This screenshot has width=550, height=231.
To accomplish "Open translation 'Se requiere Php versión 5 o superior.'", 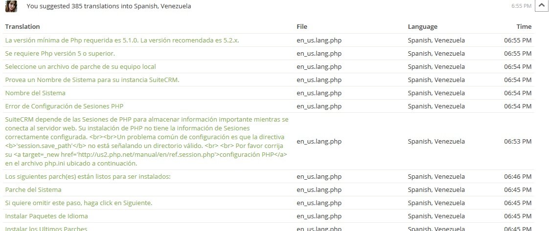I will 60,54.
